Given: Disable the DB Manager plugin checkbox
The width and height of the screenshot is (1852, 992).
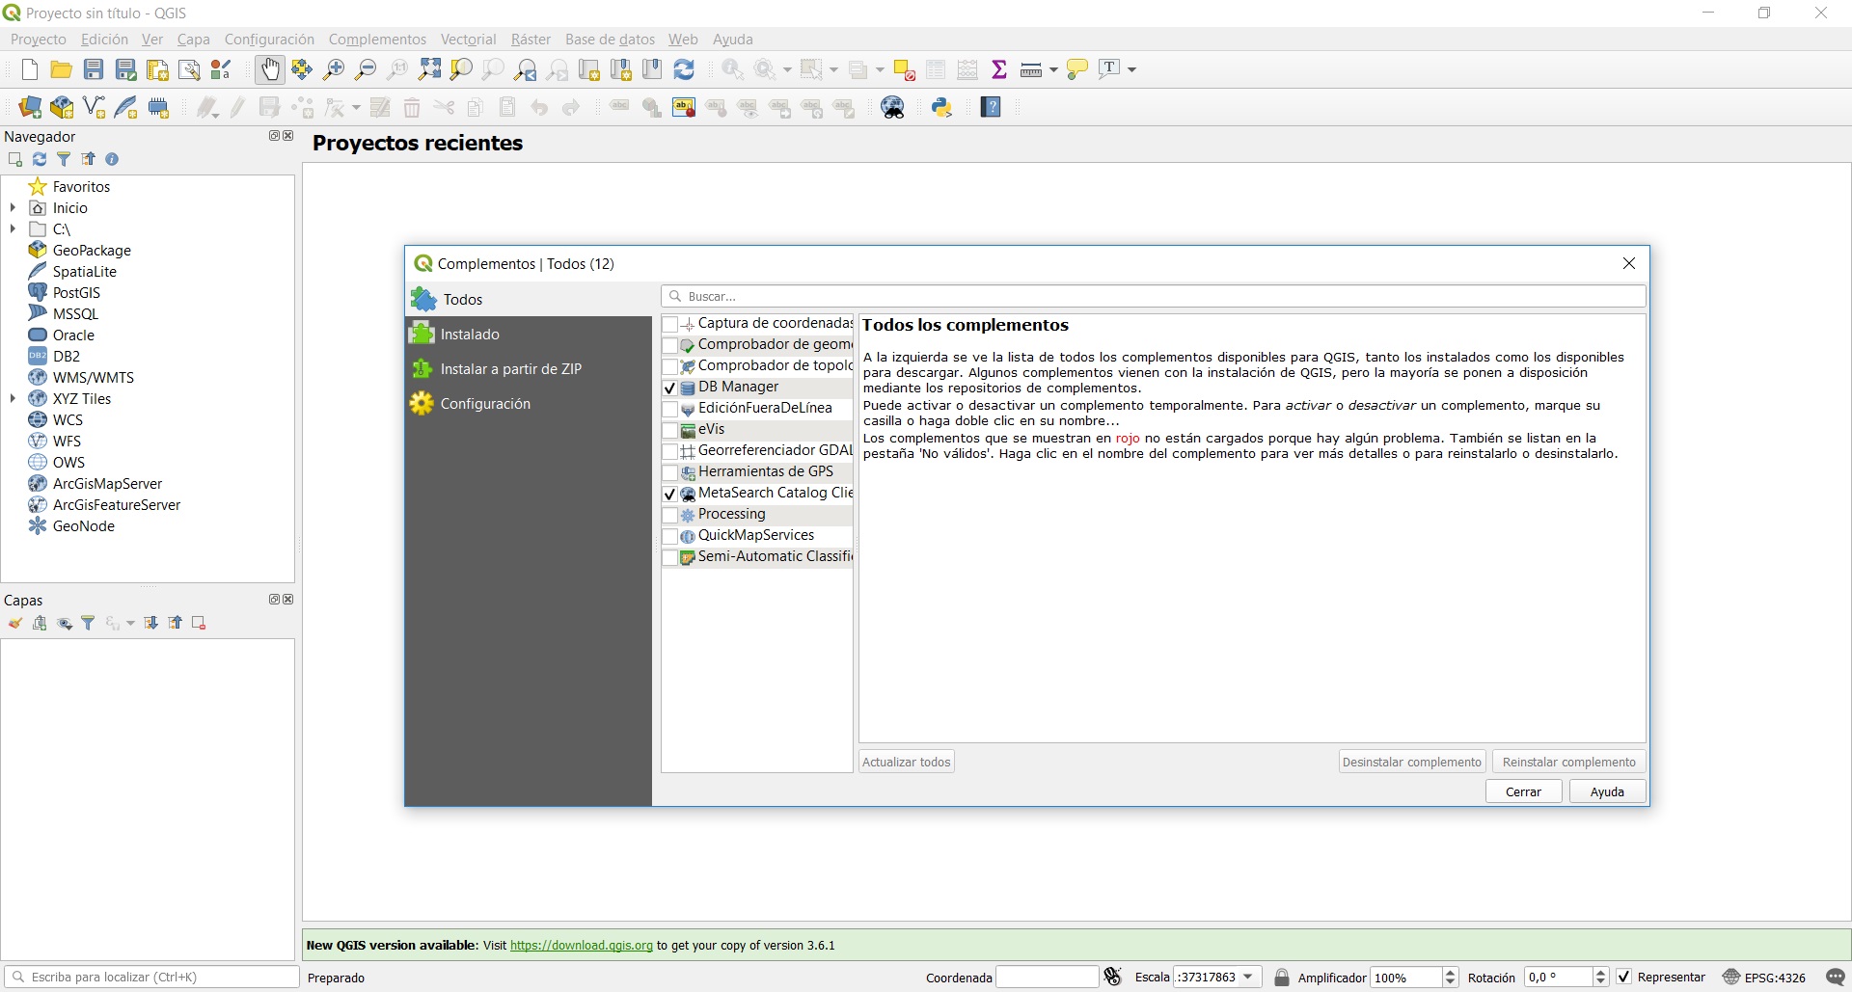Looking at the screenshot, I should (x=670, y=388).
